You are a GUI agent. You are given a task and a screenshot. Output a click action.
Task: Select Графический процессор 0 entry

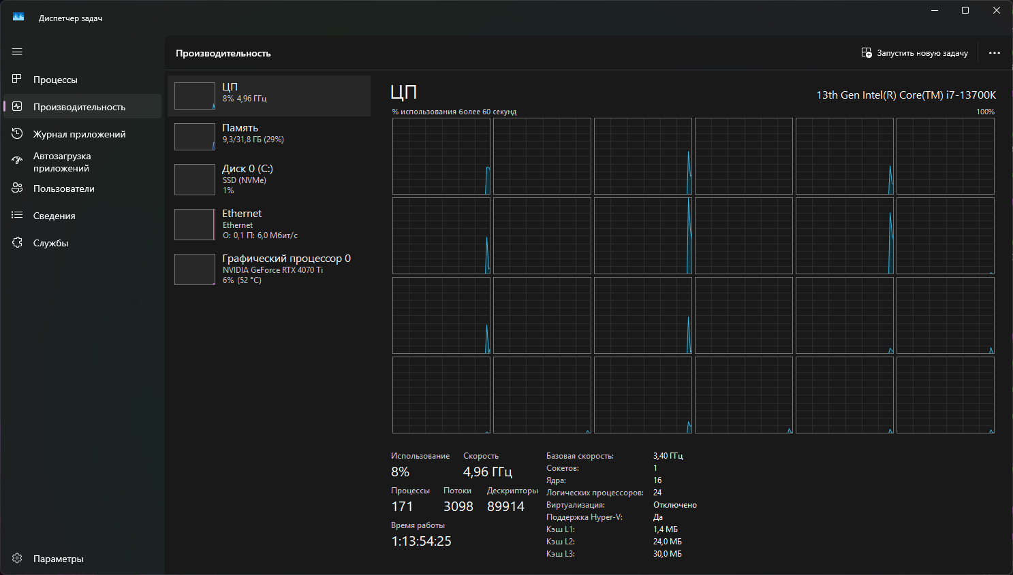[x=269, y=269]
